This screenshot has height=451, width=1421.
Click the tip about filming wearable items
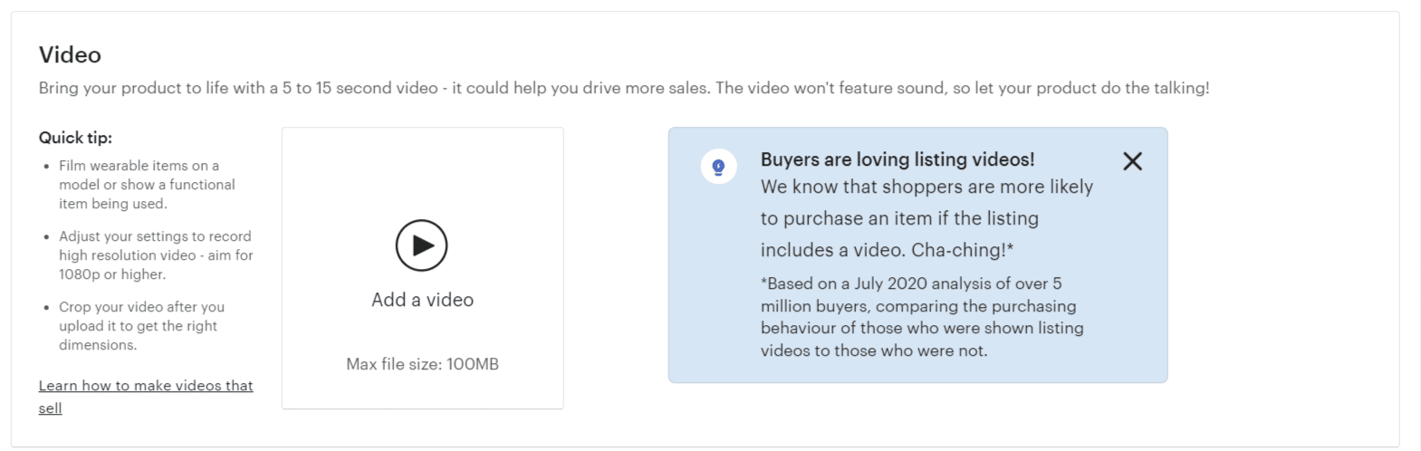[x=147, y=185]
